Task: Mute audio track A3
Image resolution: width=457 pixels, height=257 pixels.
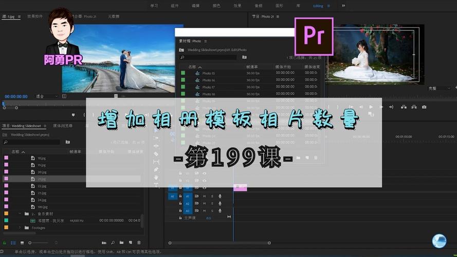Action: (204, 210)
